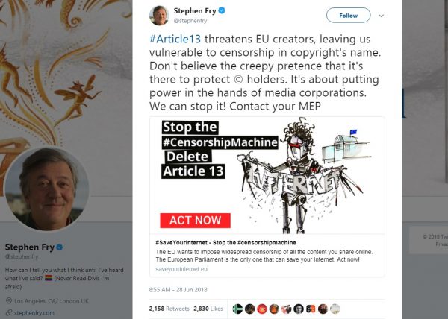This screenshot has width=448, height=319.
Task: Open the saveyourinternet.eu link on the card
Action: click(x=187, y=269)
